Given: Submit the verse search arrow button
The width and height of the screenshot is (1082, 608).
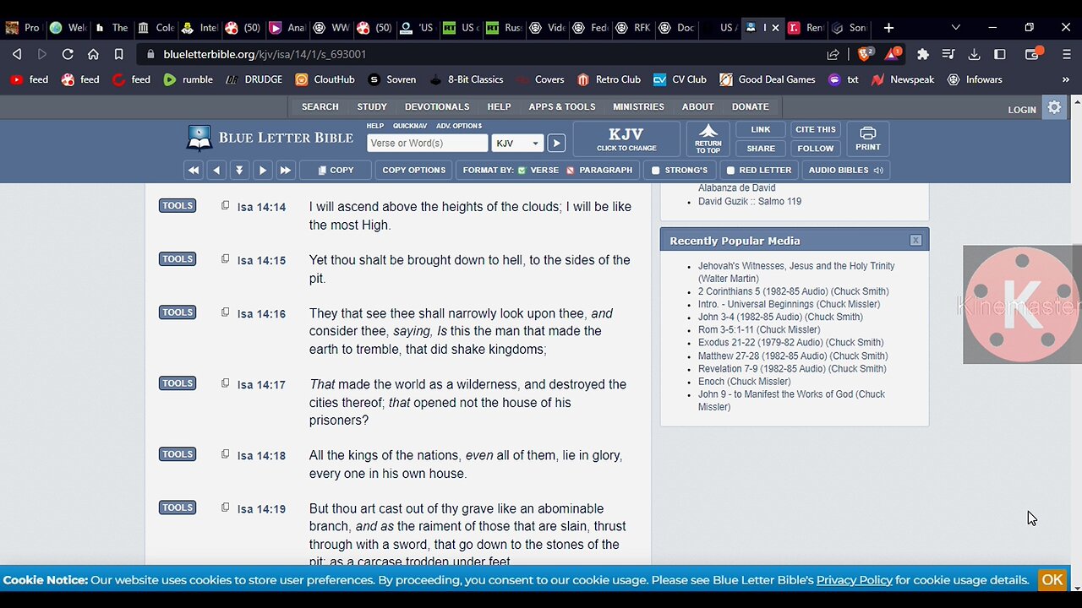Looking at the screenshot, I should pyautogui.click(x=556, y=143).
